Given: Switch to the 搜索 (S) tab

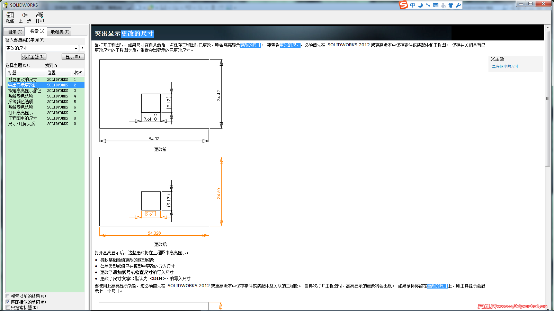Looking at the screenshot, I should point(37,31).
